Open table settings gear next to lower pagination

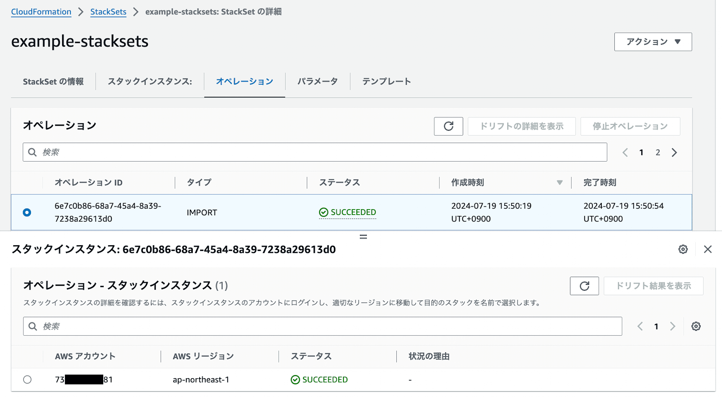(696, 326)
